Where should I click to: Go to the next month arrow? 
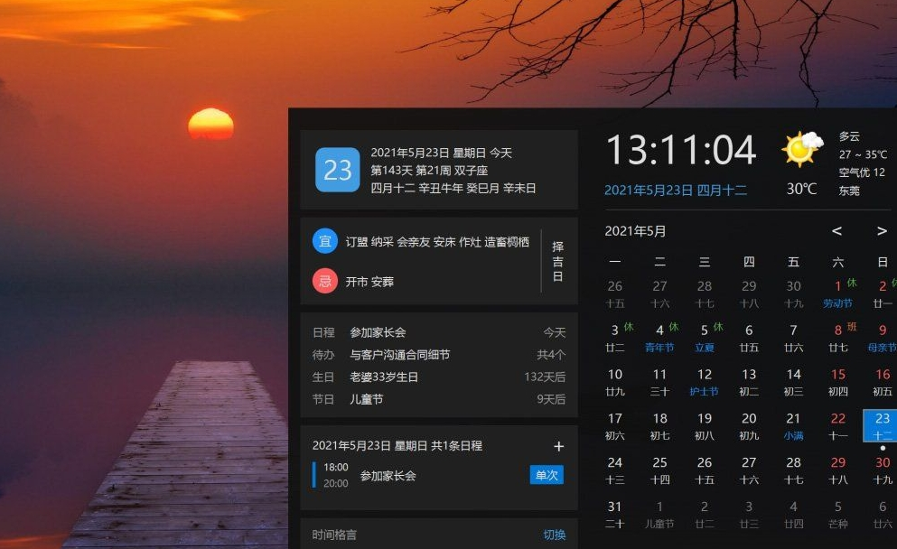(882, 231)
